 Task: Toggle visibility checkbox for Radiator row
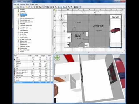click(x=50, y=62)
